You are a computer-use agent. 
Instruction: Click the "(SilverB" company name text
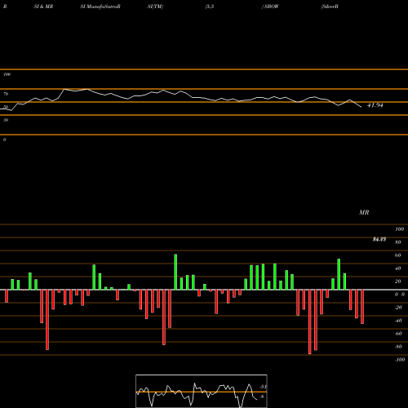pos(330,7)
